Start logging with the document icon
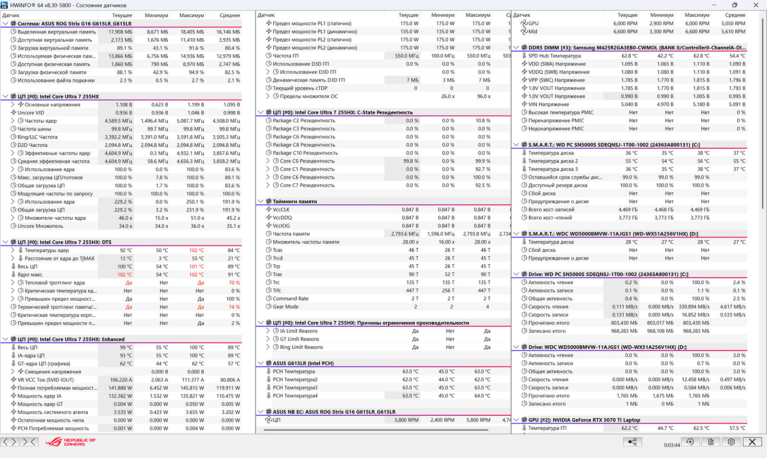Screen dimensions: 767x458 [x=711, y=442]
